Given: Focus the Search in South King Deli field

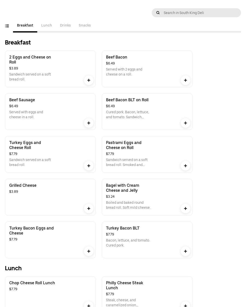Looking at the screenshot, I should (200, 13).
